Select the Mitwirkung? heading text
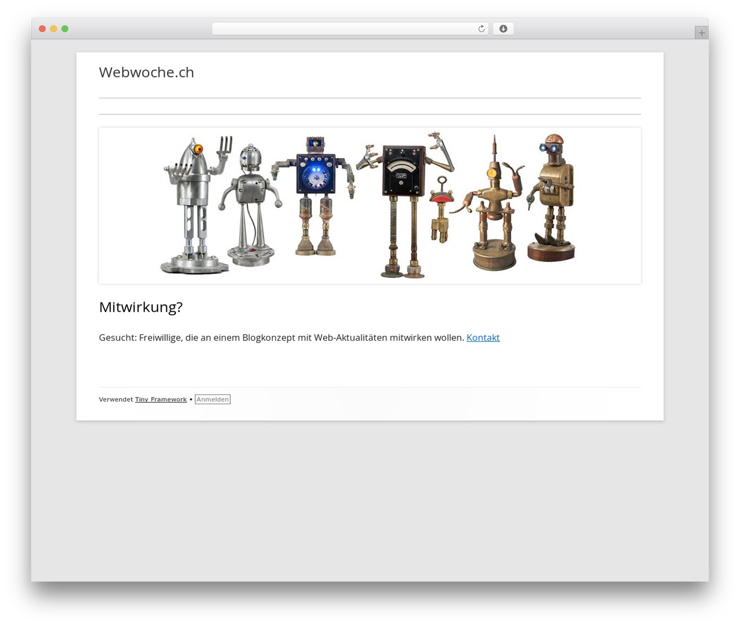 tap(140, 307)
